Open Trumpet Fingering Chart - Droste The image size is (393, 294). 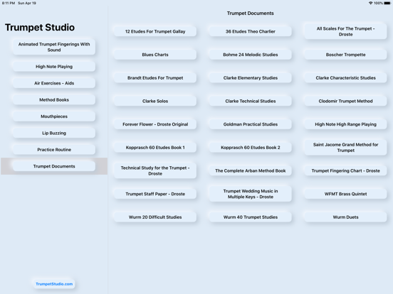(345, 170)
